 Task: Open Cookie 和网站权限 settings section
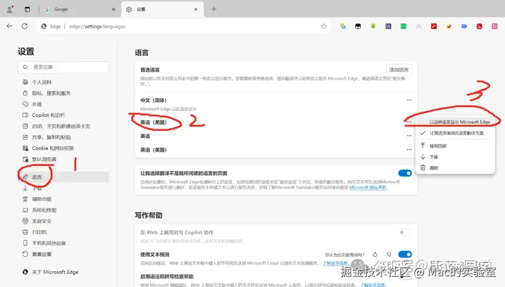click(x=53, y=148)
